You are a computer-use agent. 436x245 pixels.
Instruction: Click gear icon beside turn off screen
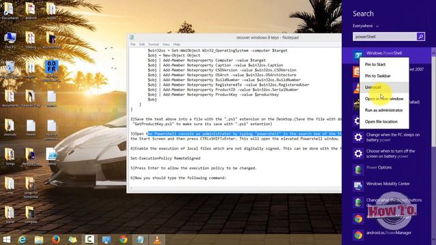tap(358, 154)
